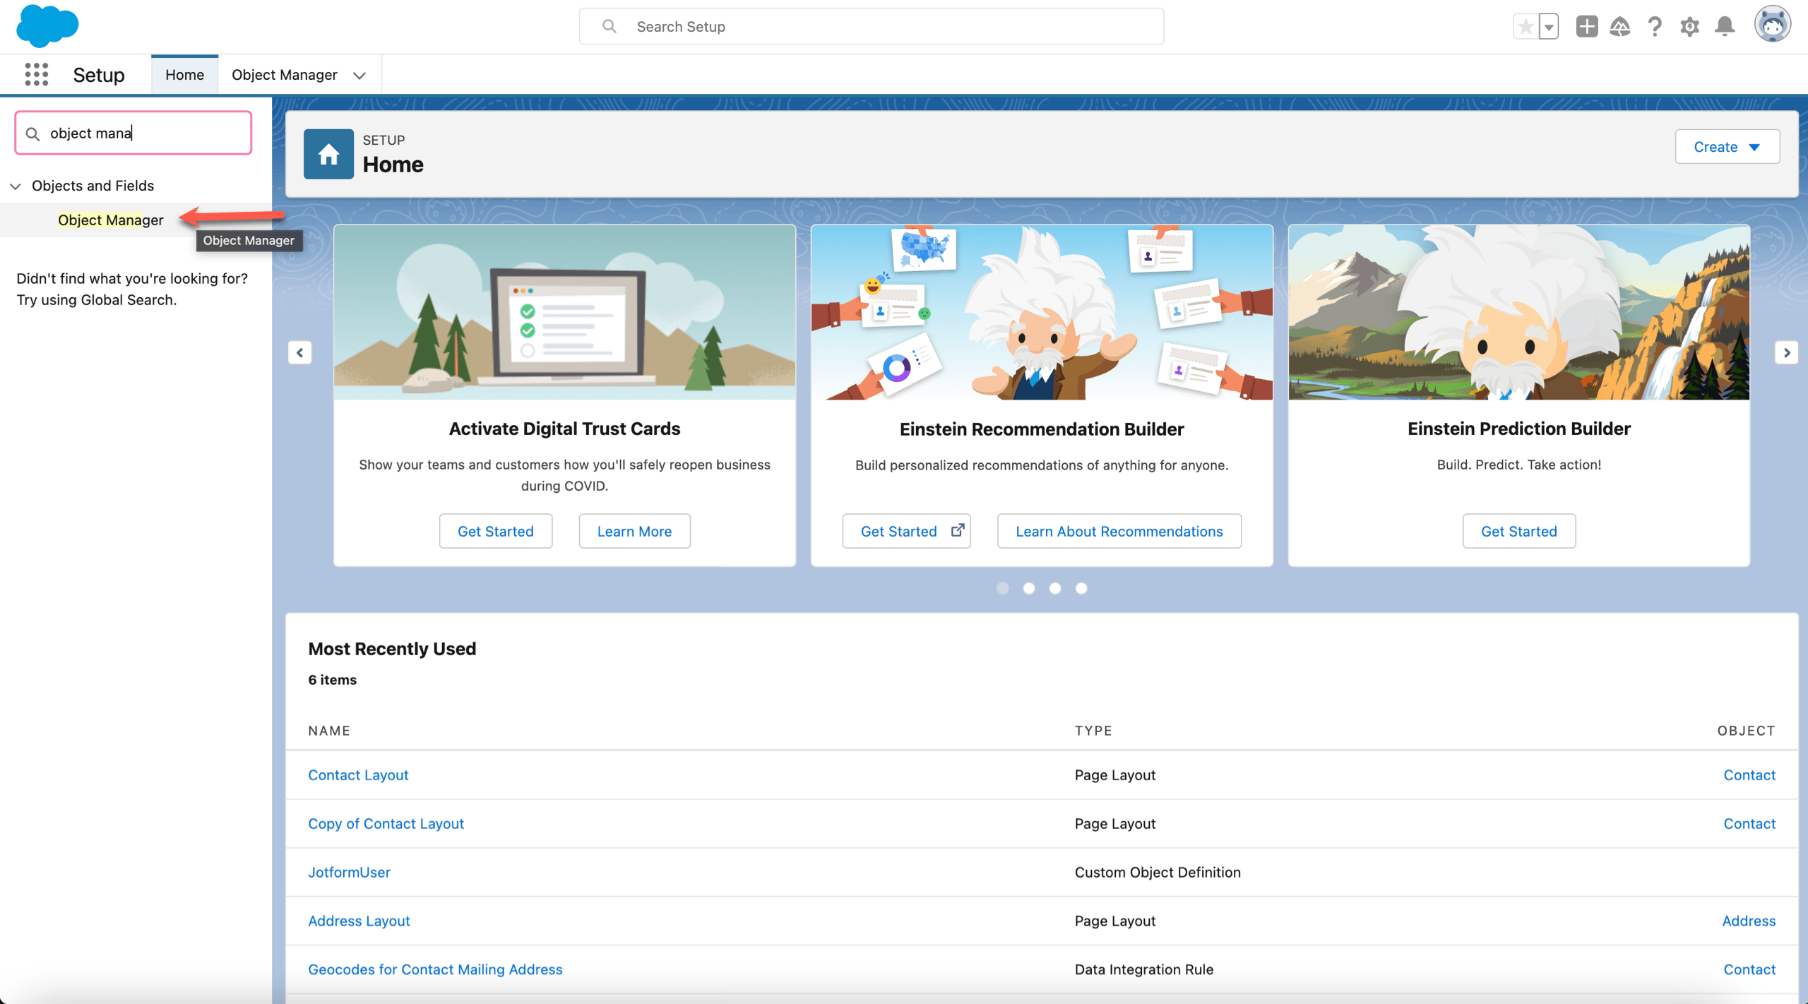The height and width of the screenshot is (1004, 1808).
Task: Select Object Manager in sidebar results
Action: pos(110,220)
